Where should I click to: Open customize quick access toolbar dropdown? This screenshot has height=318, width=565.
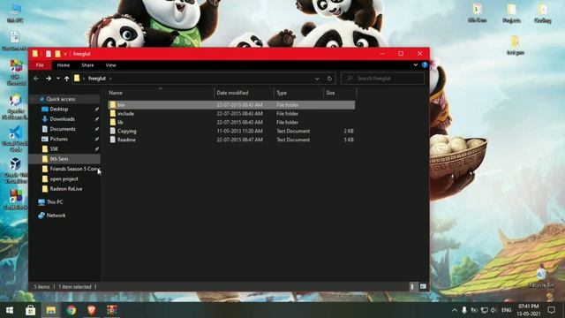[65, 54]
